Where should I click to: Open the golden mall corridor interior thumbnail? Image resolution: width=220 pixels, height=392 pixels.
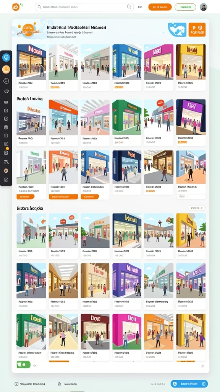pos(63,281)
